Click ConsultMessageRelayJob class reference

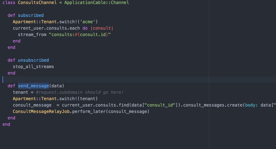click(x=41, y=112)
